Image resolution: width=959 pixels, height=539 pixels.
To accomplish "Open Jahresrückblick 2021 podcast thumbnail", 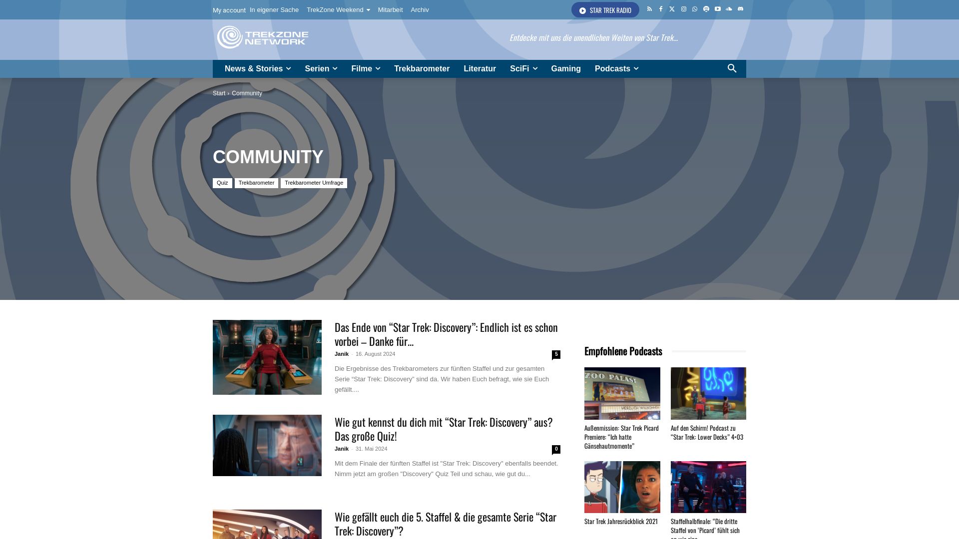I will click(622, 487).
